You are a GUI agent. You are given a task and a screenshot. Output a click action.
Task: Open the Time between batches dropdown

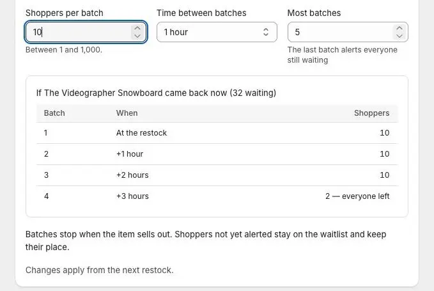click(x=217, y=32)
